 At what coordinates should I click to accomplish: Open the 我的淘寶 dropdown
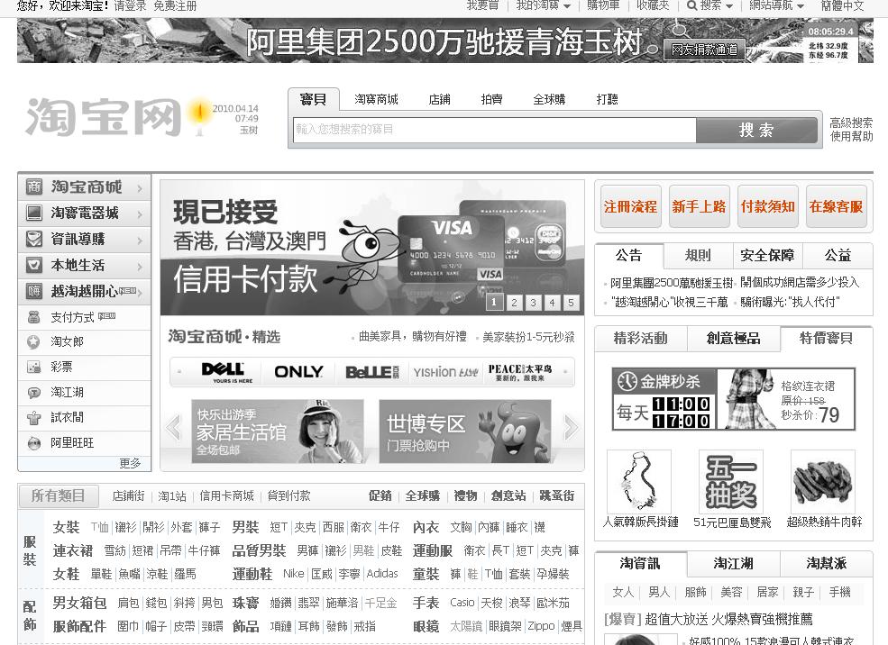543,5
